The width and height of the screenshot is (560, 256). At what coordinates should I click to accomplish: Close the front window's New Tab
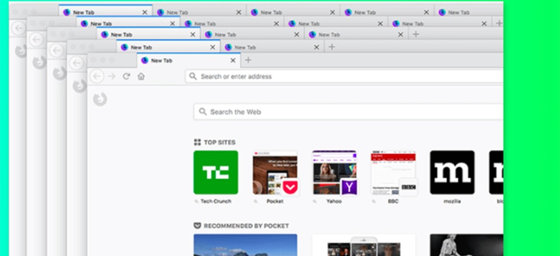pyautogui.click(x=233, y=60)
